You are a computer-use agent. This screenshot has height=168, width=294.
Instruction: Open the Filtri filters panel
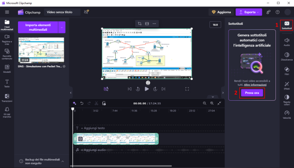point(287,71)
